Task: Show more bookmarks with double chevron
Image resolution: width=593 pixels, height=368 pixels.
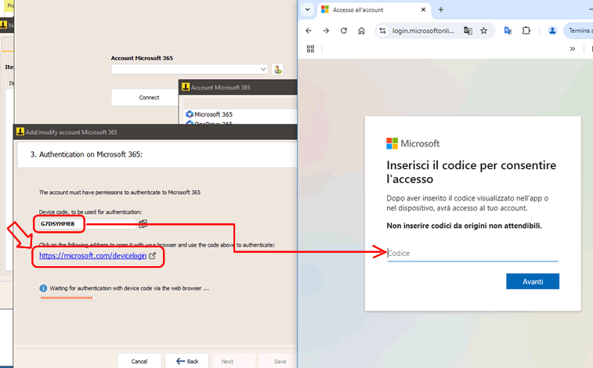Action: point(573,49)
